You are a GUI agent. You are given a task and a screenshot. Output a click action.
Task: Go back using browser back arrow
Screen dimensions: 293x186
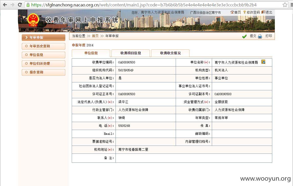point(5,5)
